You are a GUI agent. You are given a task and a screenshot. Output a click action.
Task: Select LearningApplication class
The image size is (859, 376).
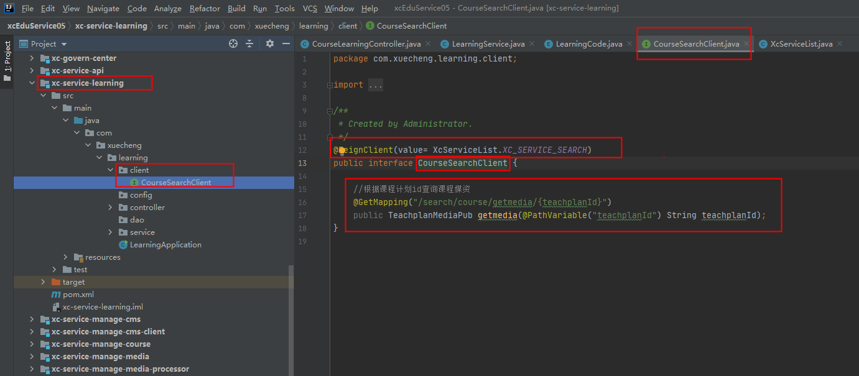(160, 245)
